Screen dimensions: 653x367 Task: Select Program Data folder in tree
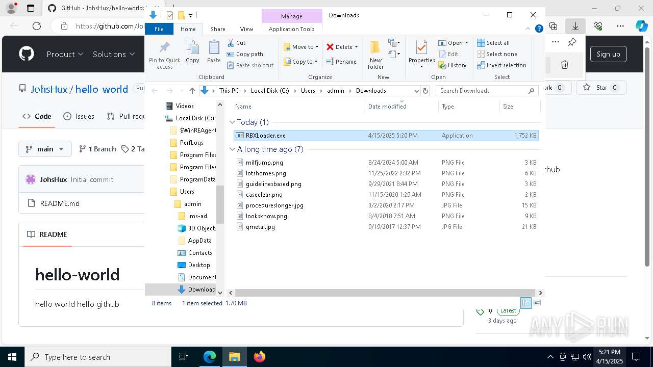pyautogui.click(x=192, y=179)
